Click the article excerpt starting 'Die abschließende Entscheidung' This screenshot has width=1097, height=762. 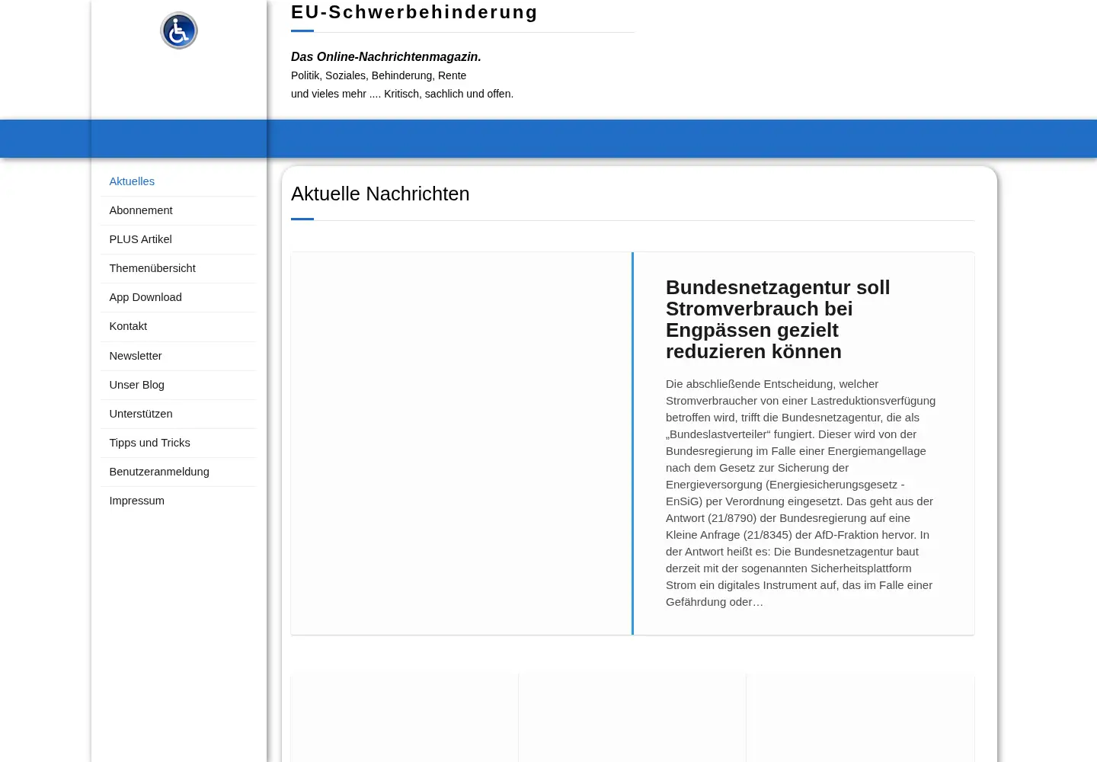[801, 493]
